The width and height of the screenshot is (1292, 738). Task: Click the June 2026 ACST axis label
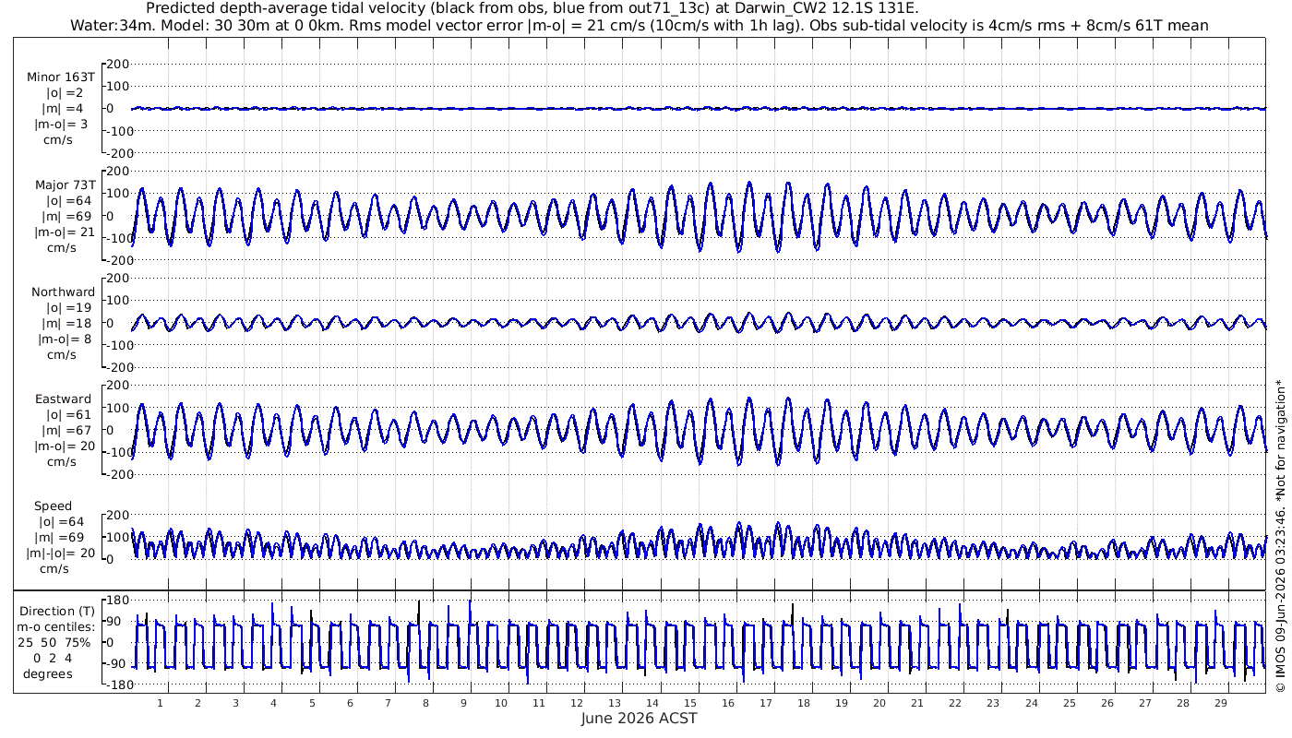[x=639, y=719]
